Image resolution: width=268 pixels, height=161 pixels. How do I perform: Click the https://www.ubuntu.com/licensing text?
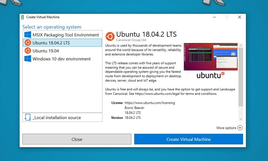pyautogui.click(x=150, y=103)
